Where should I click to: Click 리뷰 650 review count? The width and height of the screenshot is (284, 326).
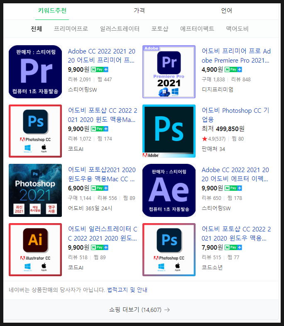click(x=211, y=198)
